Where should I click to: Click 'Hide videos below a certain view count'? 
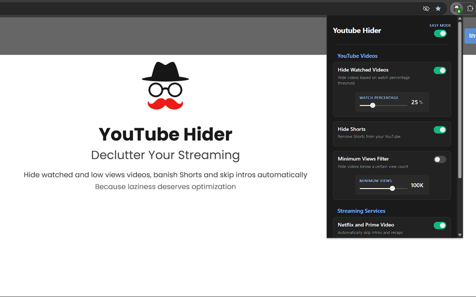tap(373, 167)
